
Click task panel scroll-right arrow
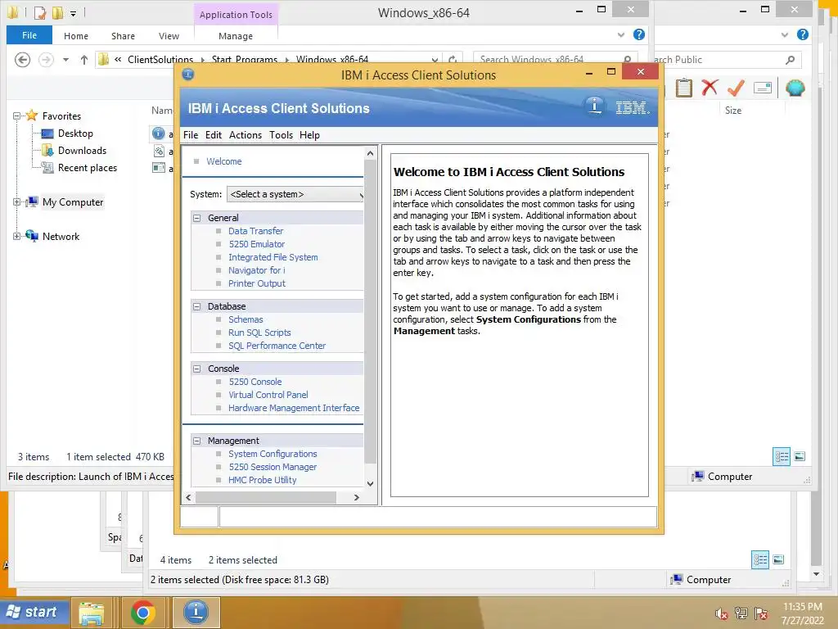(357, 497)
